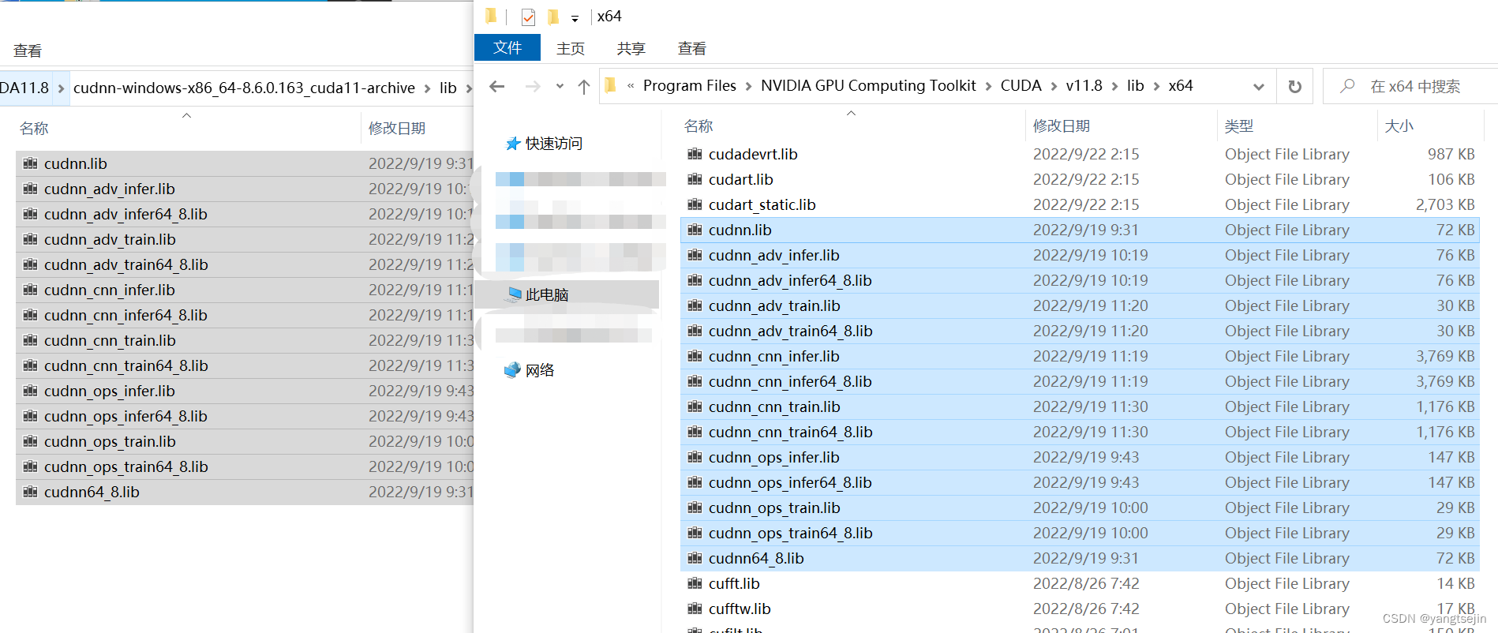Select cudnn_adv_infer.lib icon in x64 window
The height and width of the screenshot is (633, 1498).
pyautogui.click(x=695, y=255)
